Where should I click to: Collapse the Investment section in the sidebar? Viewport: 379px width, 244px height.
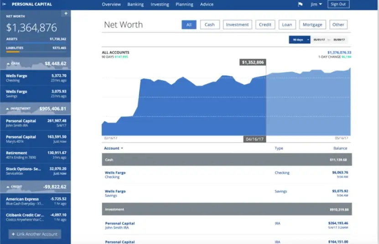8,109
